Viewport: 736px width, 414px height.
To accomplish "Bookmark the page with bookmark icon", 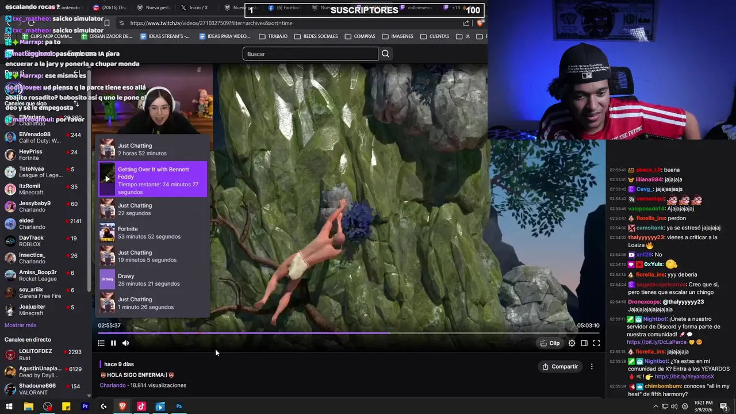I will [107, 23].
